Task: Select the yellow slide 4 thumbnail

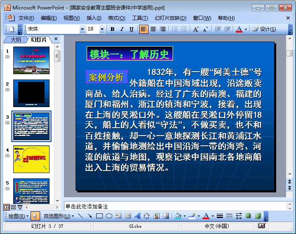Action: click(31, 159)
